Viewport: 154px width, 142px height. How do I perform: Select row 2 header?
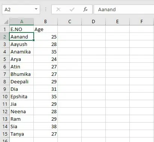point(5,37)
